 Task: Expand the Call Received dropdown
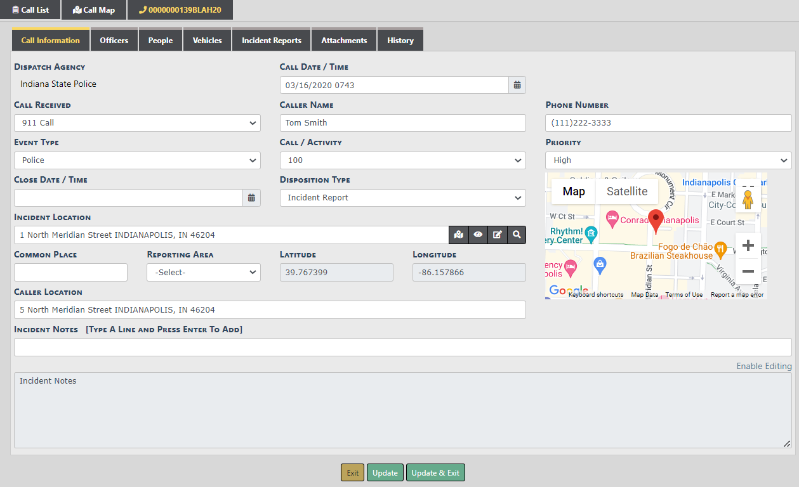[x=137, y=123]
